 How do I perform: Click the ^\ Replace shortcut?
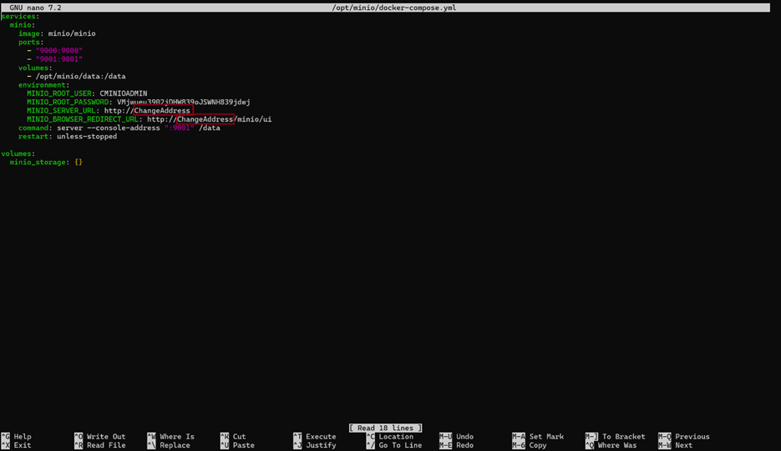pos(169,445)
